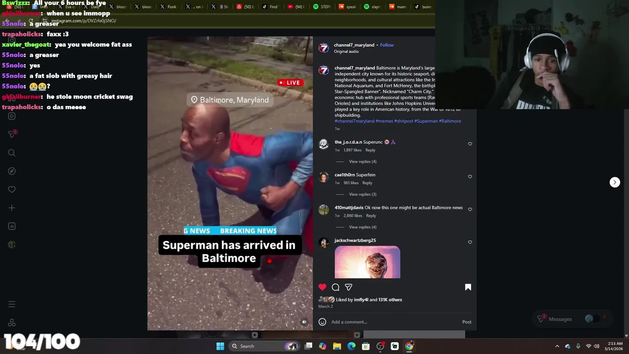Open imfly4l's profile from the liked-by line
The image size is (629, 354).
pos(361,299)
